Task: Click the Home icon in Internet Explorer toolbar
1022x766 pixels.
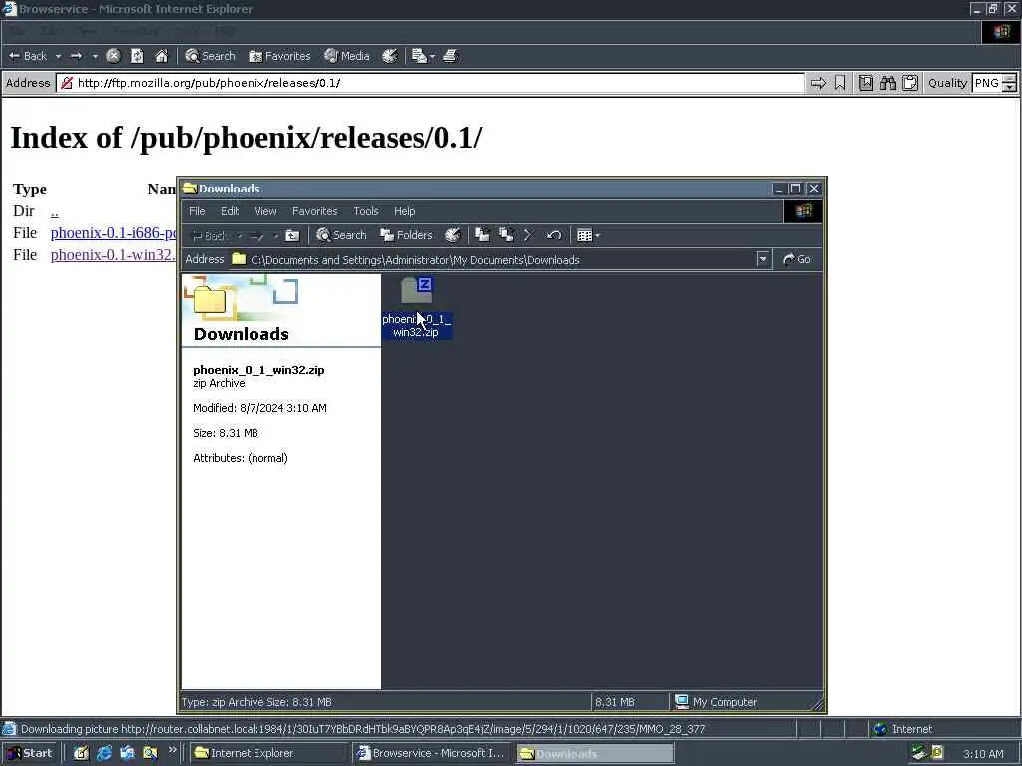Action: [161, 56]
